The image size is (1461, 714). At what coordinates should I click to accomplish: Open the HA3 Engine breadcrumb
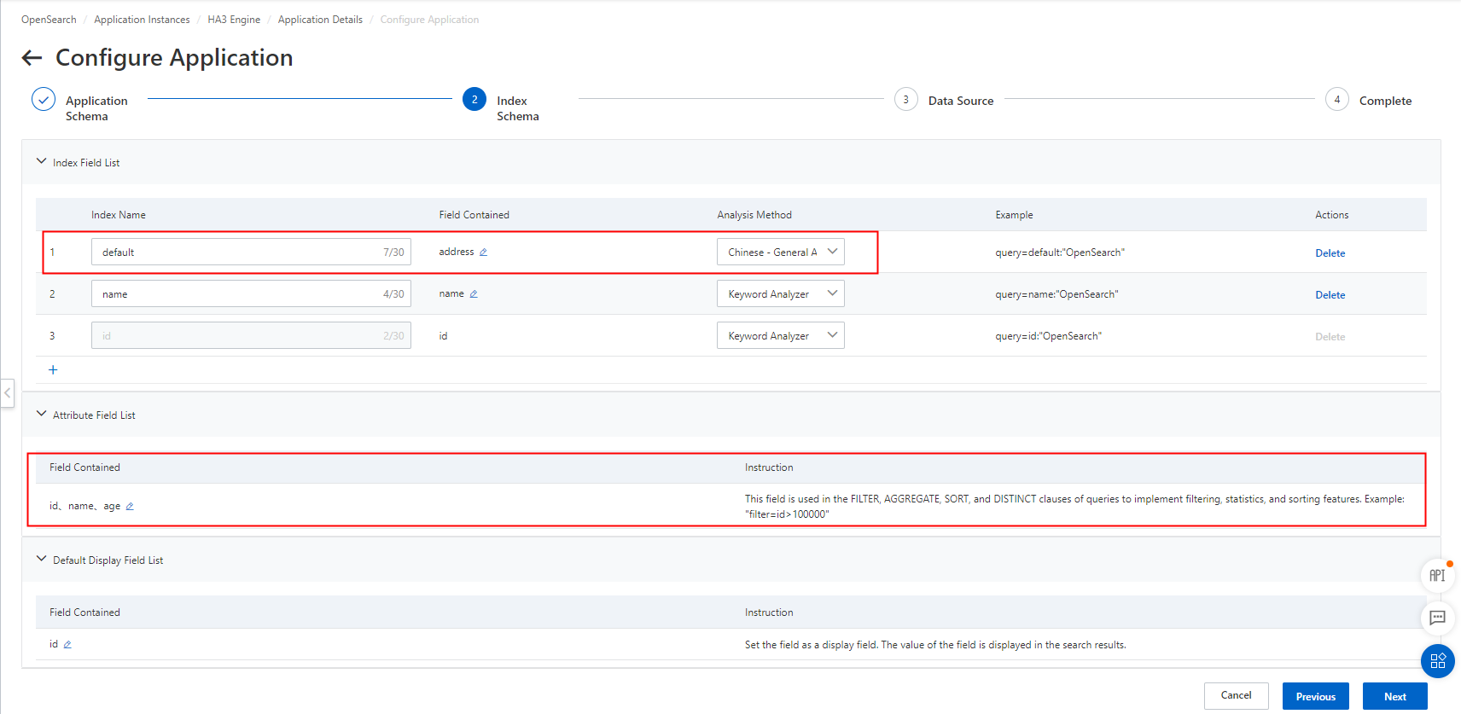click(x=234, y=20)
